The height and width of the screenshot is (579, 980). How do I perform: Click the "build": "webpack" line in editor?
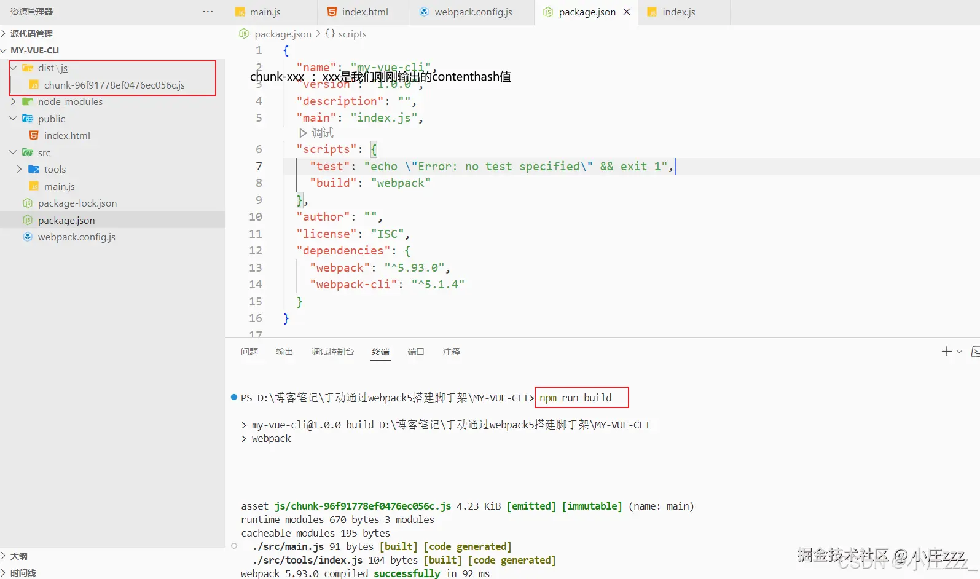[x=370, y=183]
